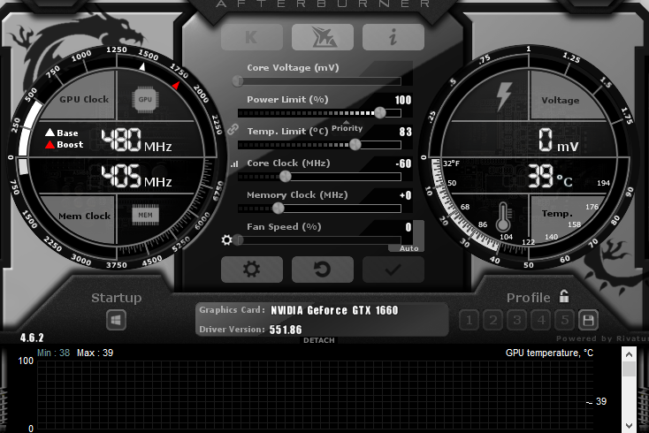Click the Max : 39 graph label
Image resolution: width=649 pixels, height=433 pixels.
(95, 353)
